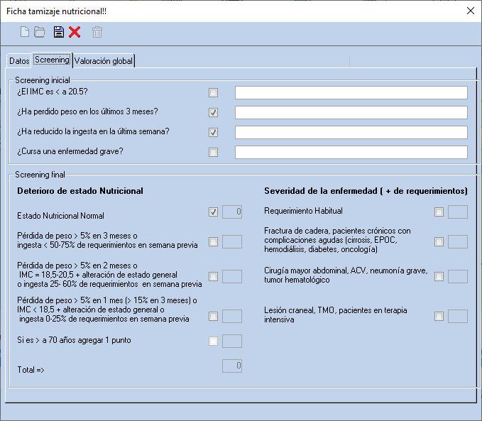Check 'Pérdida de peso > 5% en 2 meses' box
The width and height of the screenshot is (482, 421).
(x=214, y=276)
